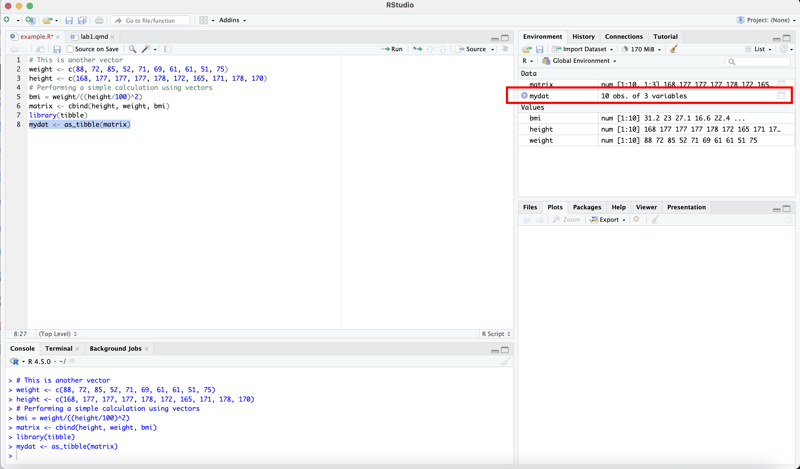
Task: Click the Show in new window icon
Action: (x=40, y=49)
